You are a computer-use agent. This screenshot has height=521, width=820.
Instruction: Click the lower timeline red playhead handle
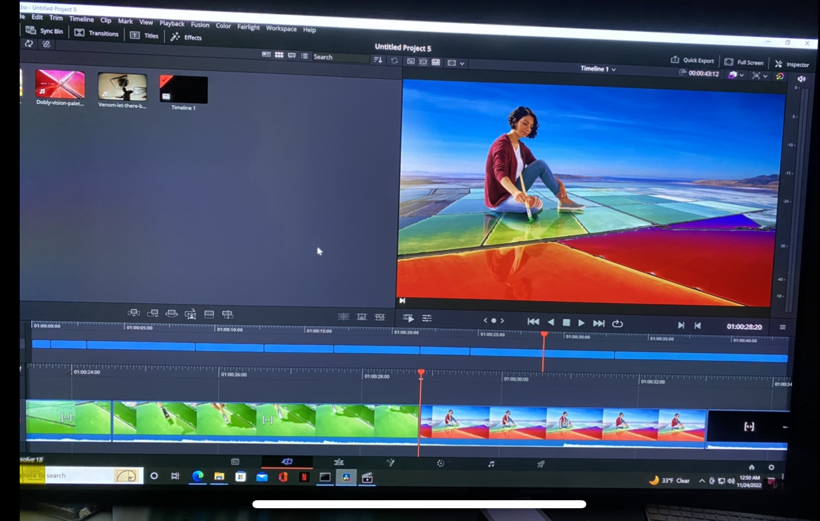(421, 373)
